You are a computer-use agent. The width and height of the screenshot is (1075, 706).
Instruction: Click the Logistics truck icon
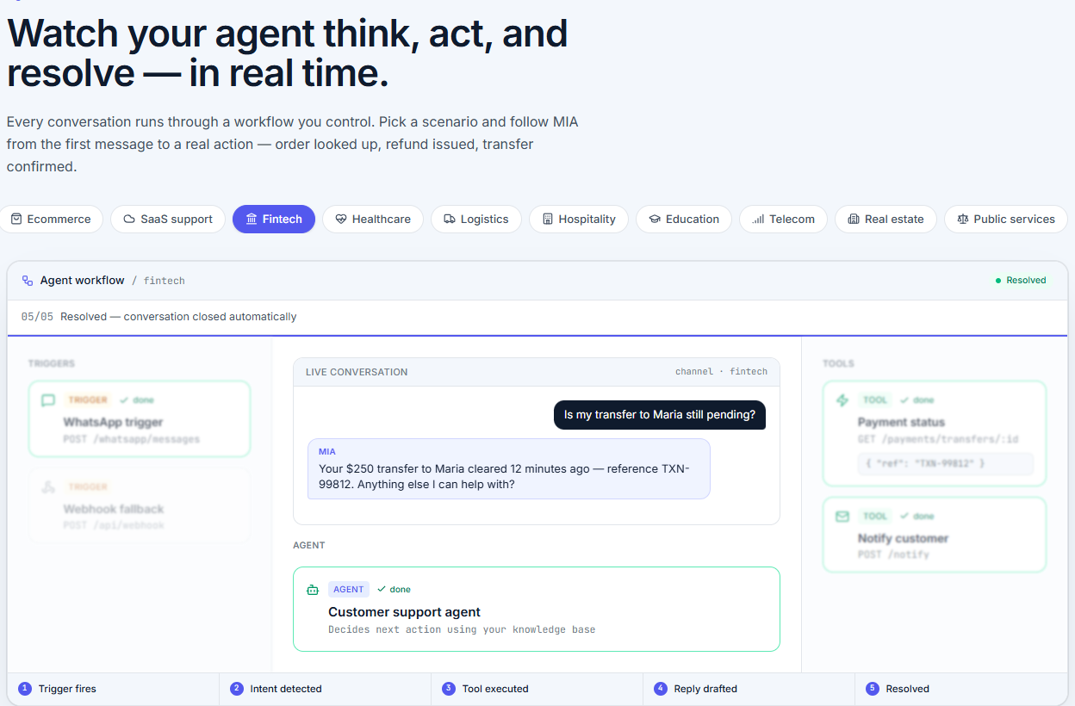pos(450,219)
